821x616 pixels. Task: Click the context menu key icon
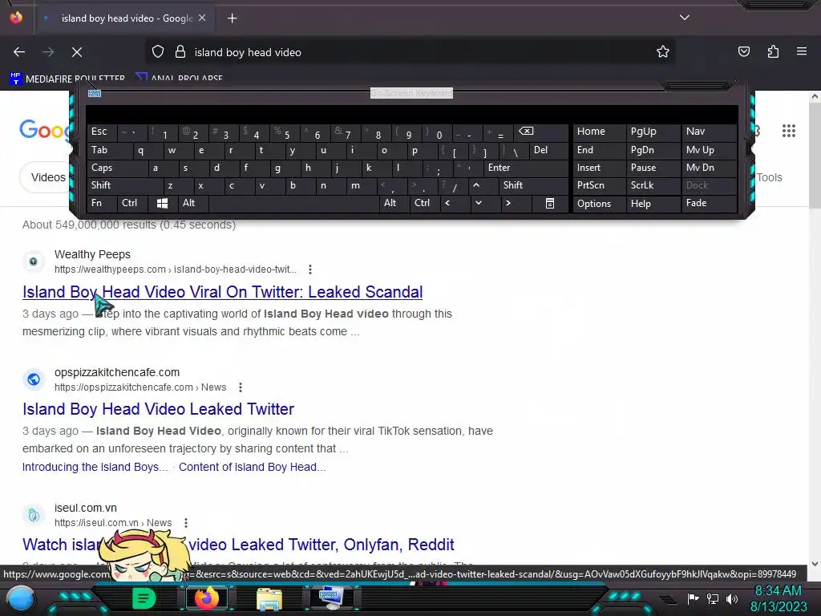[550, 203]
